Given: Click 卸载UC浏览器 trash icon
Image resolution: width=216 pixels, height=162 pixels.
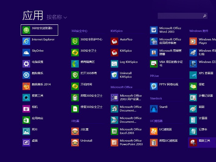Looking at the screenshot, I should pyautogui.click(x=154, y=143).
